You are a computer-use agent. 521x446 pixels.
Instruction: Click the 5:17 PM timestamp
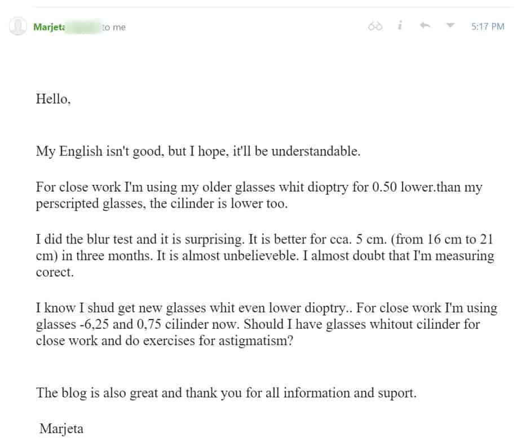click(488, 27)
